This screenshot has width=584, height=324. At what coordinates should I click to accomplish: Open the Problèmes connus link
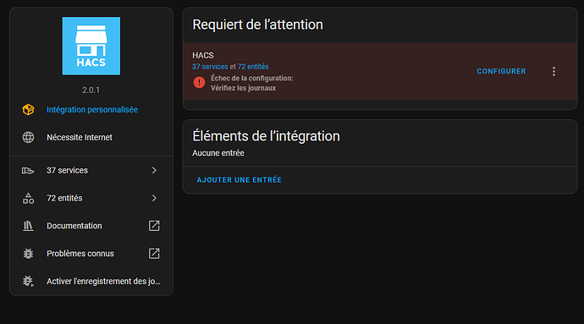pos(91,254)
